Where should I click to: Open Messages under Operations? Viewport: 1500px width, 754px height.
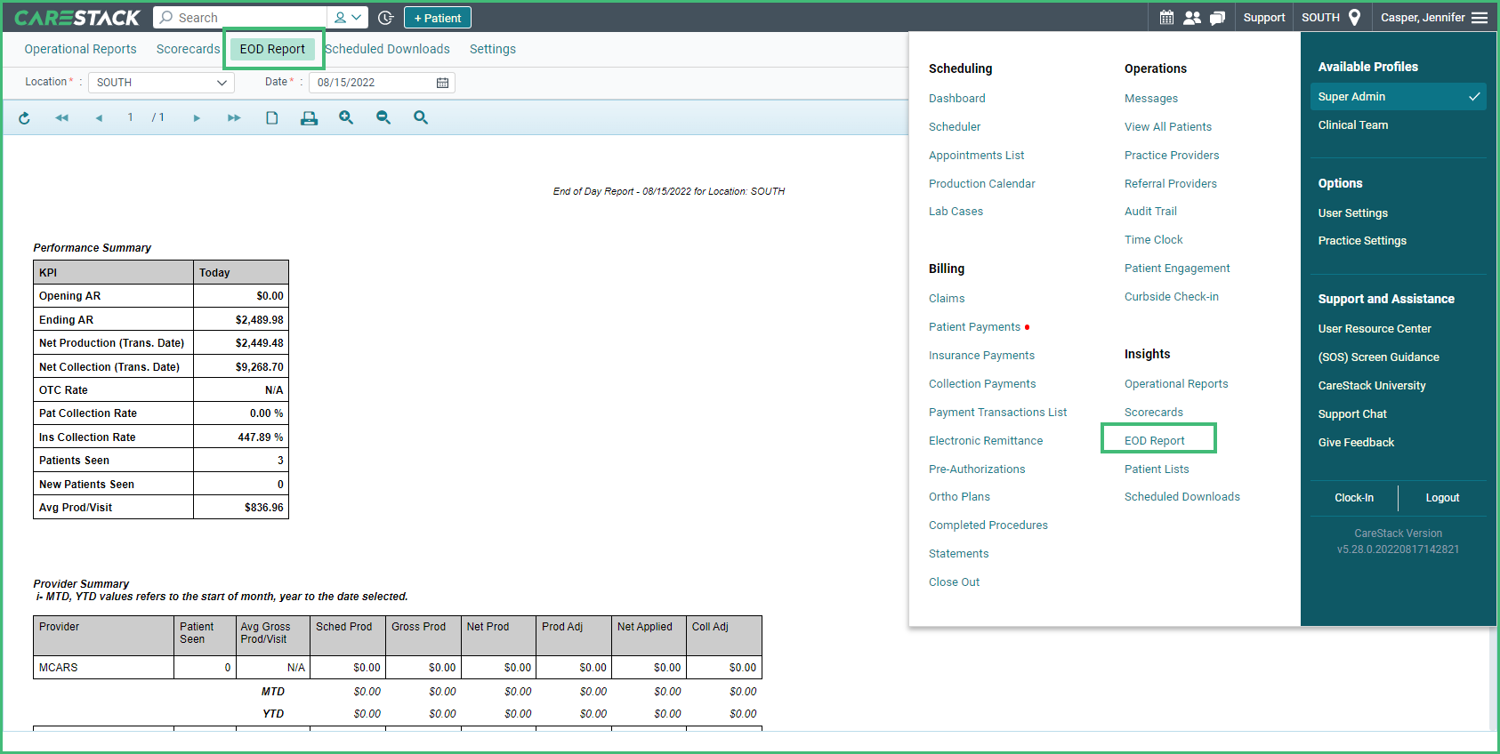click(x=1150, y=99)
